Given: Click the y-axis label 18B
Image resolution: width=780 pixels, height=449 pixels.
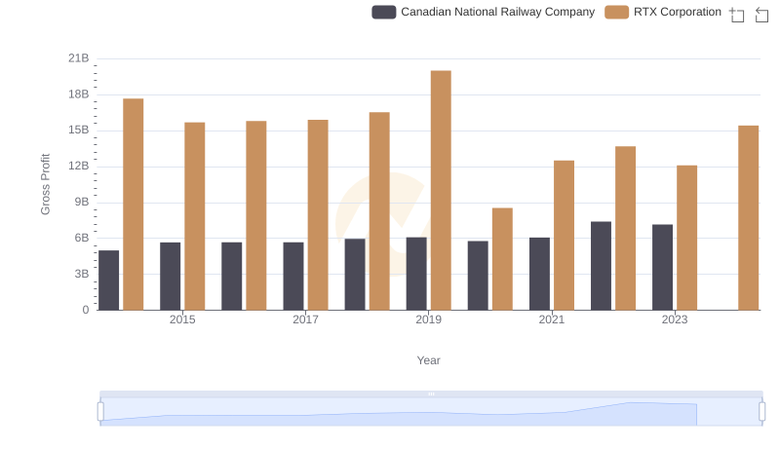Looking at the screenshot, I should 79,94.
